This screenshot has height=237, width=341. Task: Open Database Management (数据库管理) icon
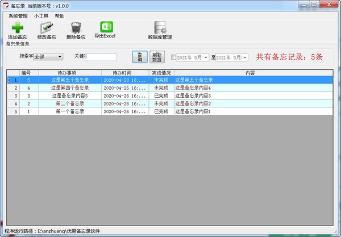(160, 28)
